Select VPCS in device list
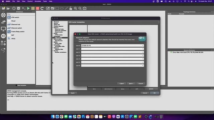The image size is (214, 120). pyautogui.click(x=13, y=39)
